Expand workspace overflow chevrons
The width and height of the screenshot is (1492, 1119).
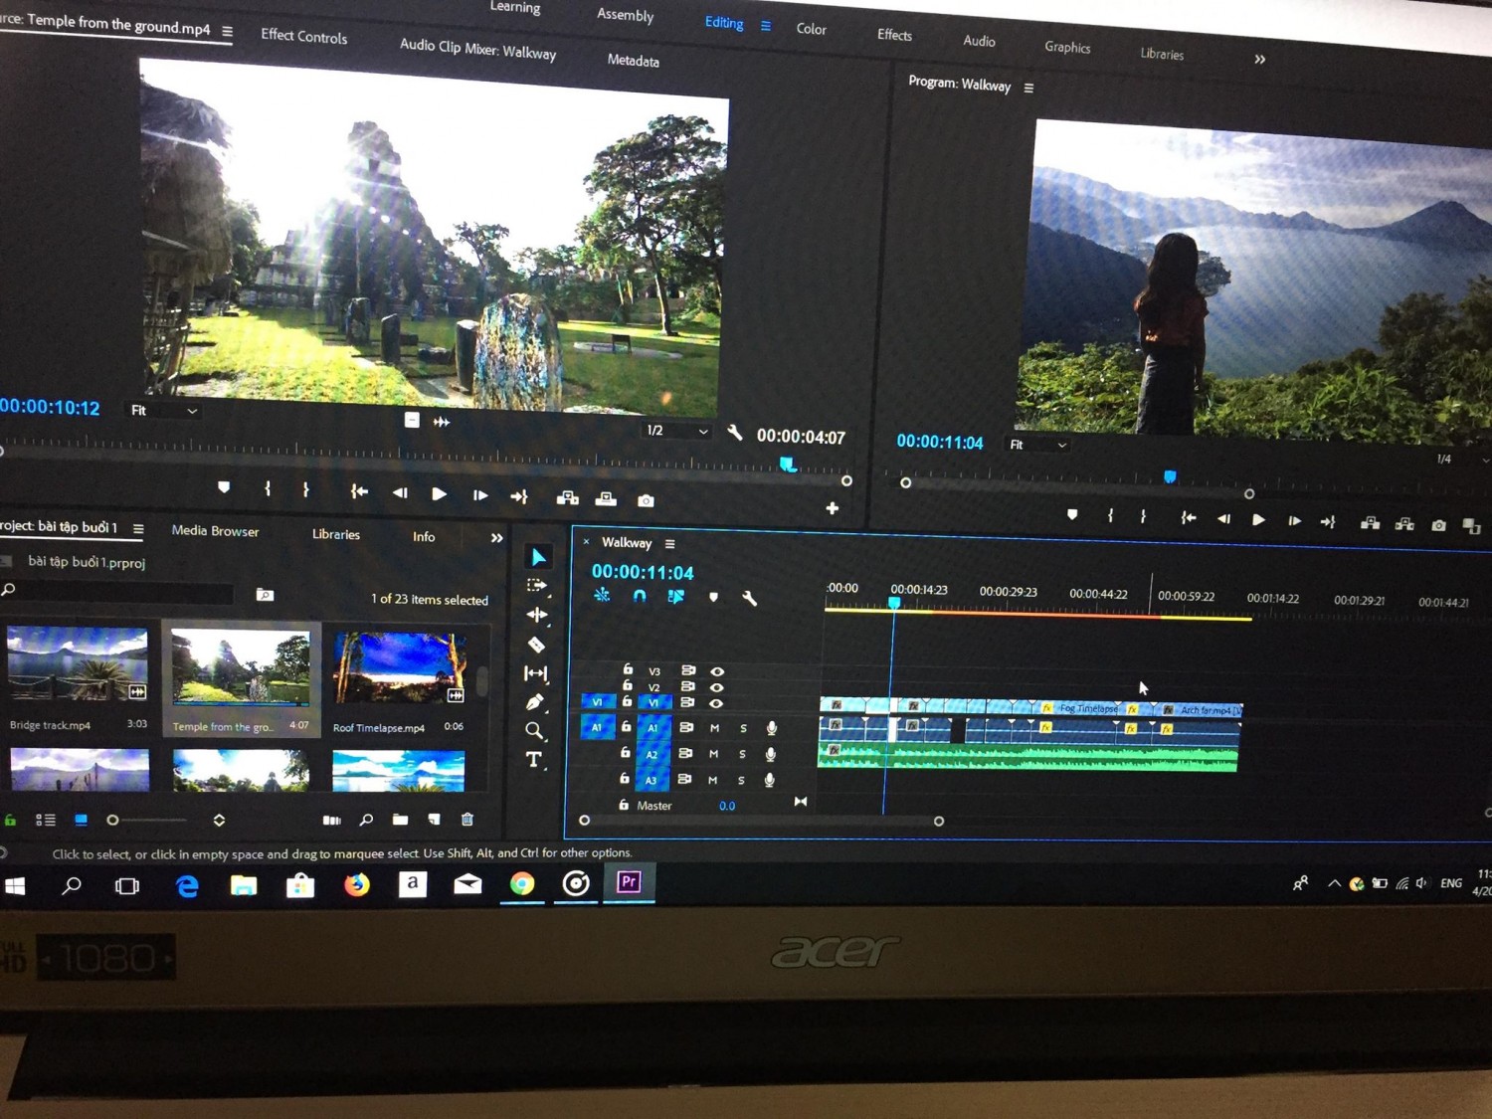coord(1260,60)
